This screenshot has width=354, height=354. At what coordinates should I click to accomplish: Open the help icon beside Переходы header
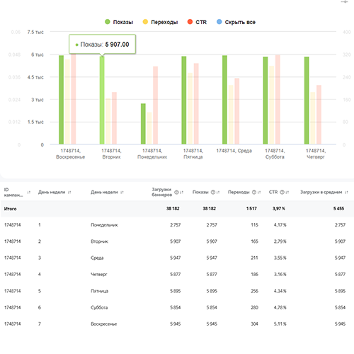point(254,193)
